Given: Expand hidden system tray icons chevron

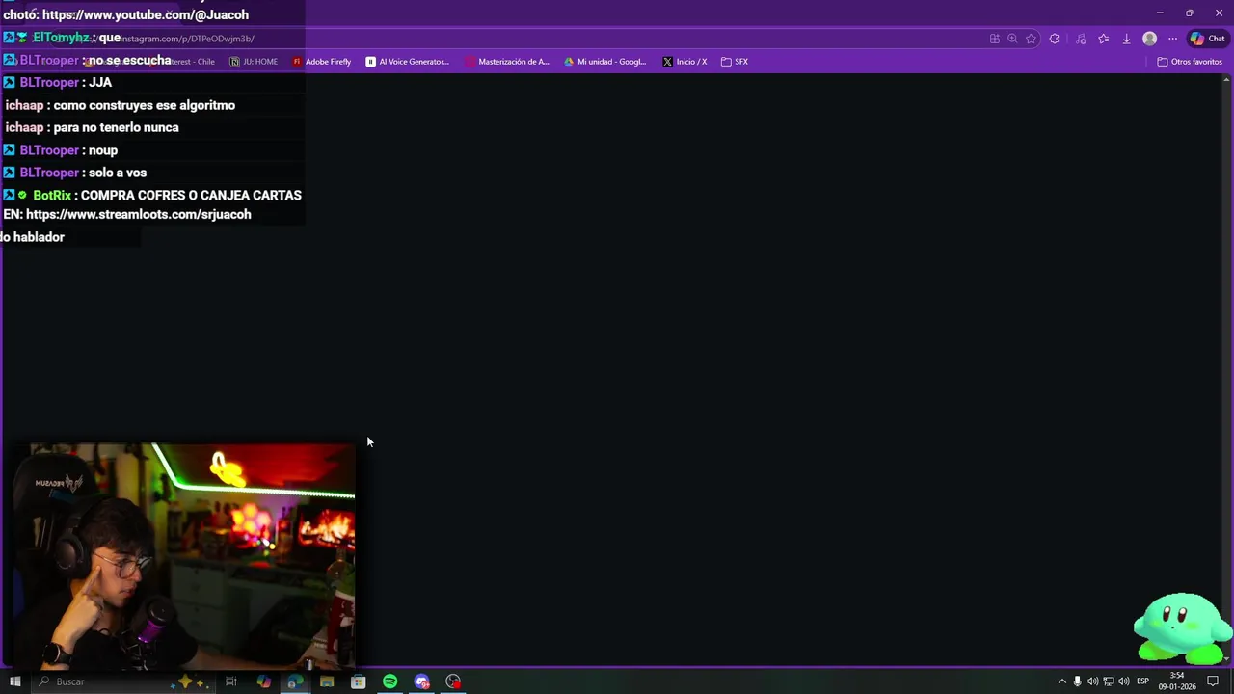Looking at the screenshot, I should (1062, 681).
